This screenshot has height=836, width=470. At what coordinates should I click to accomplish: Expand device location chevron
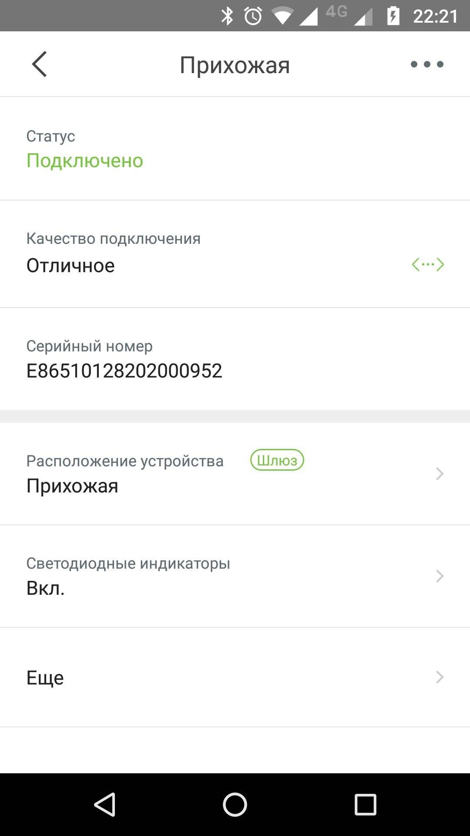click(440, 474)
